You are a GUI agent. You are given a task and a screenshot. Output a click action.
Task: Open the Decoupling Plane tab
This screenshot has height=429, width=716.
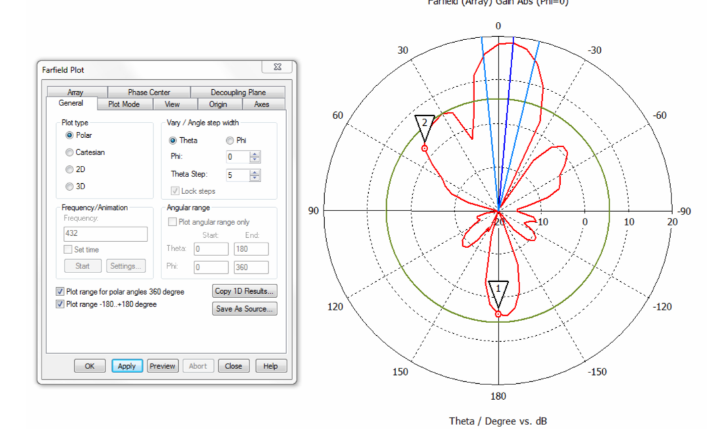[x=238, y=92]
